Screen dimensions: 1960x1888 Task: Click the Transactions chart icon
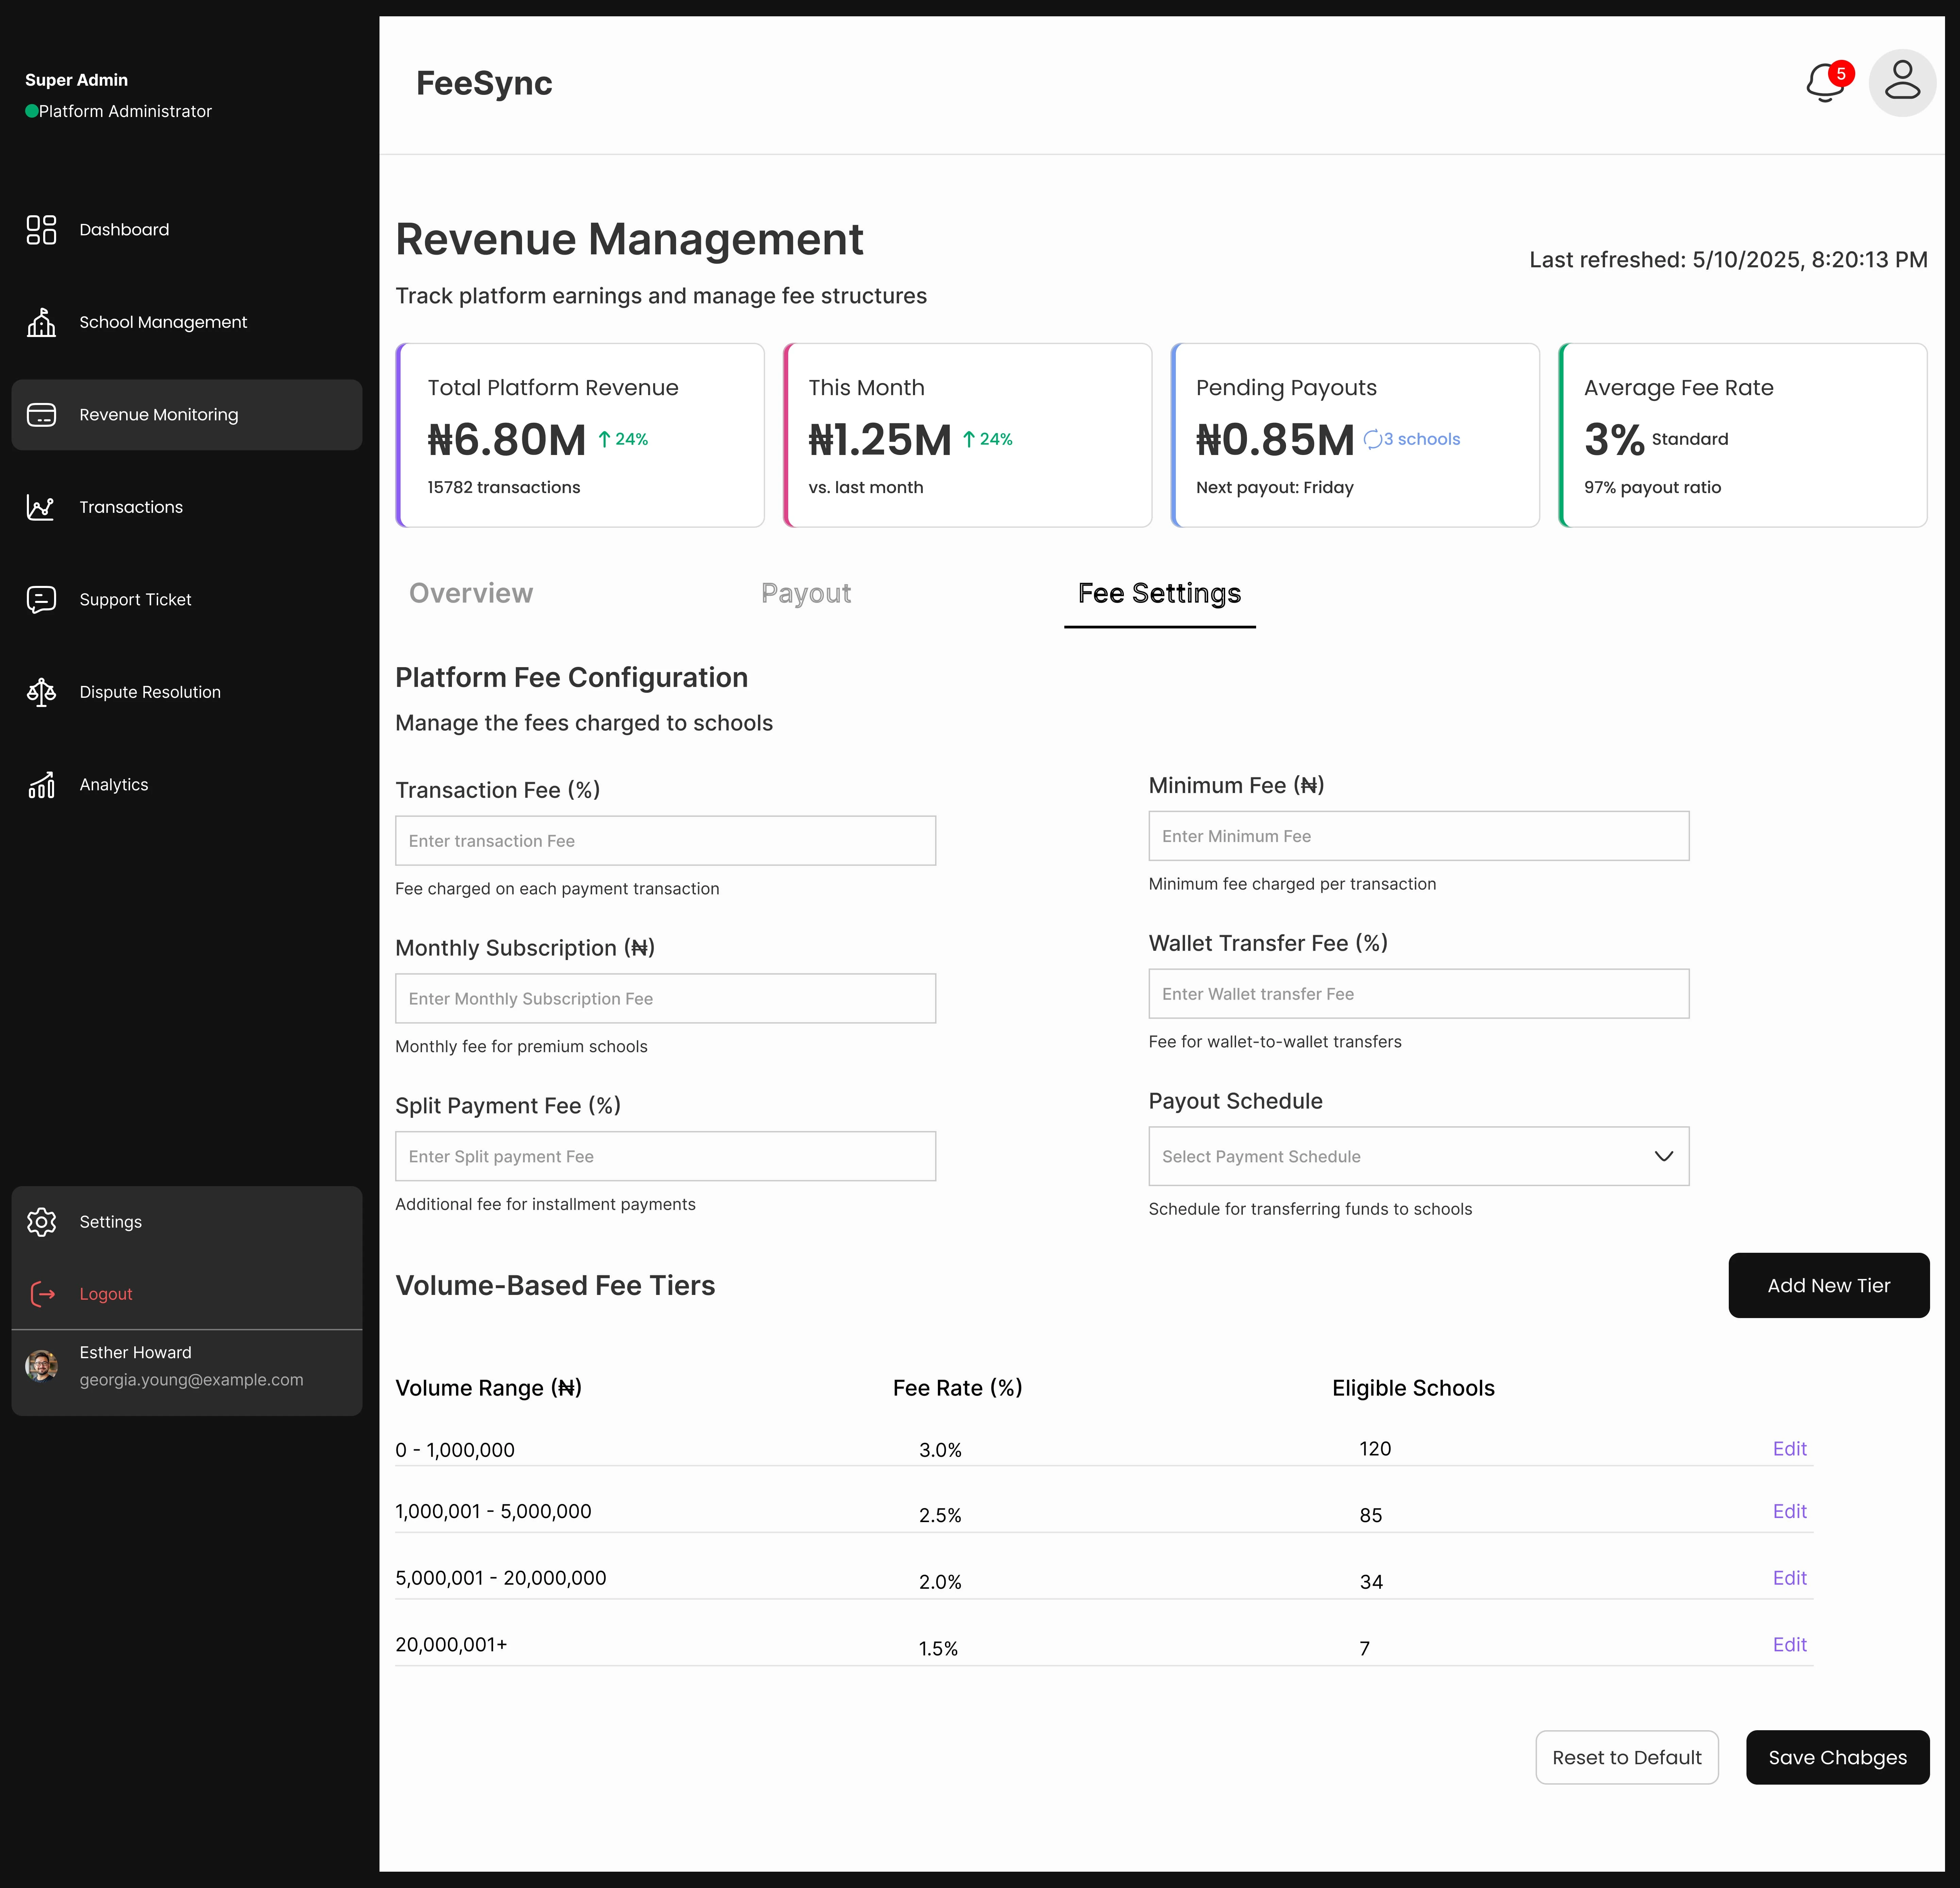tap(41, 507)
